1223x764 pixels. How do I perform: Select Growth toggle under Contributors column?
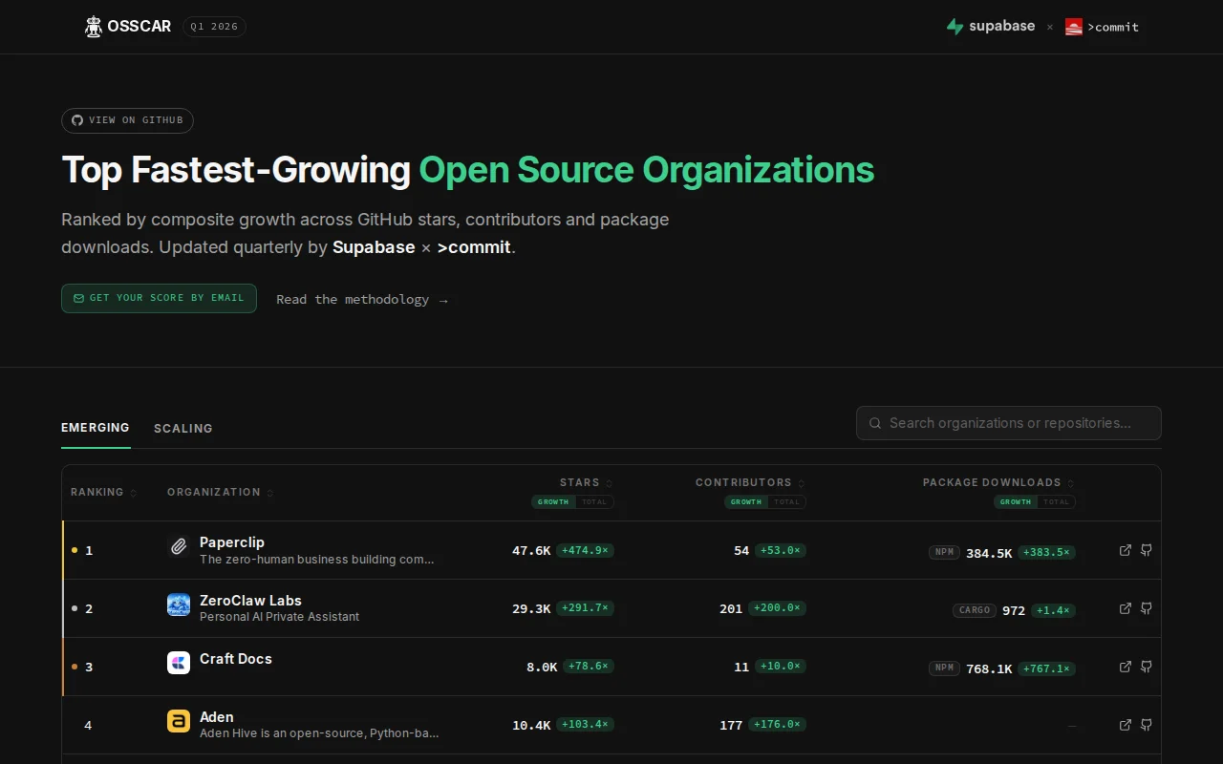(745, 501)
